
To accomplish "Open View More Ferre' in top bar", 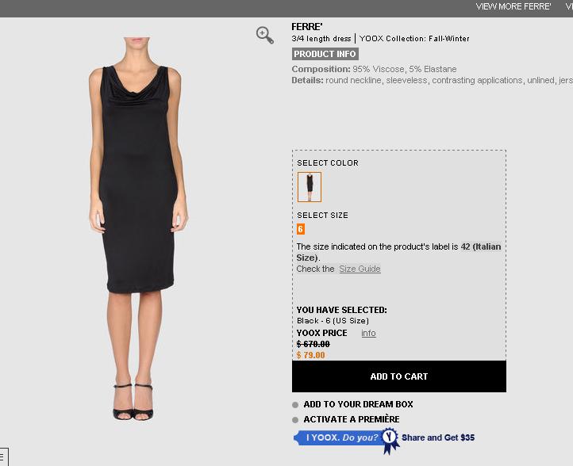I will pos(513,6).
